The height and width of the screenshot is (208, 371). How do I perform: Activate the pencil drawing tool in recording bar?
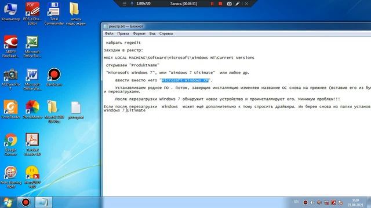coord(238,4)
